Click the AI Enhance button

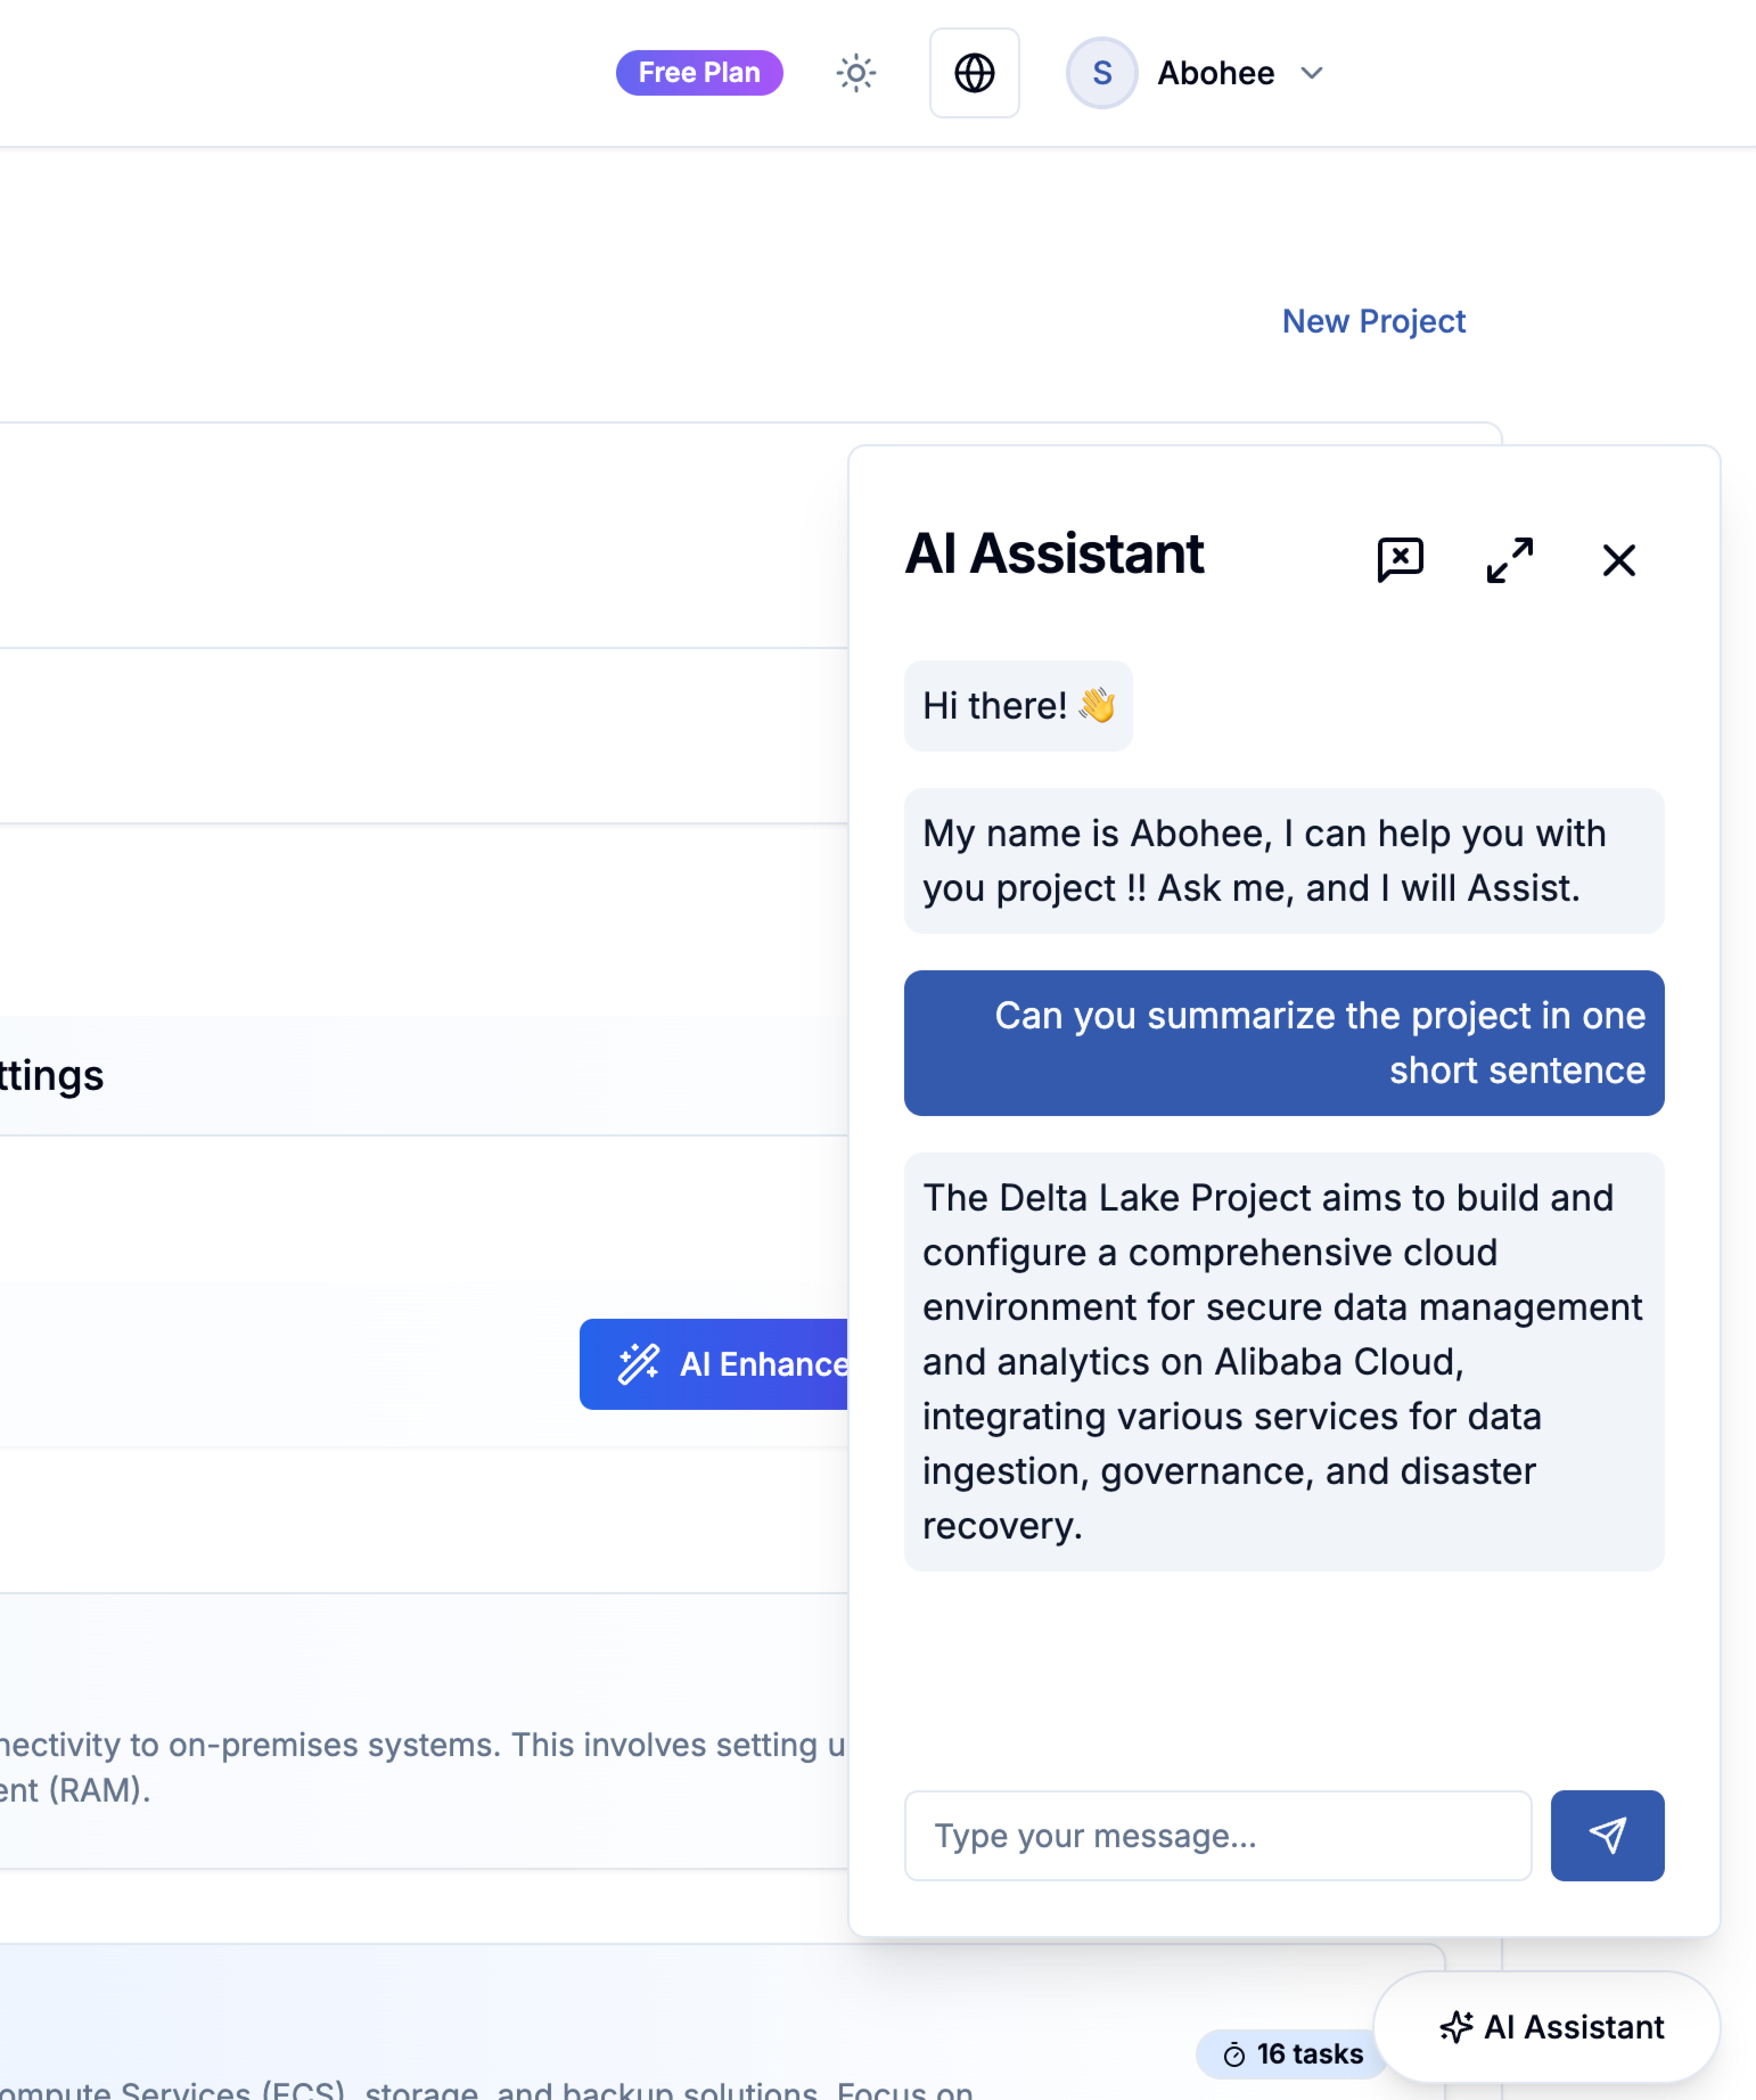coord(714,1364)
